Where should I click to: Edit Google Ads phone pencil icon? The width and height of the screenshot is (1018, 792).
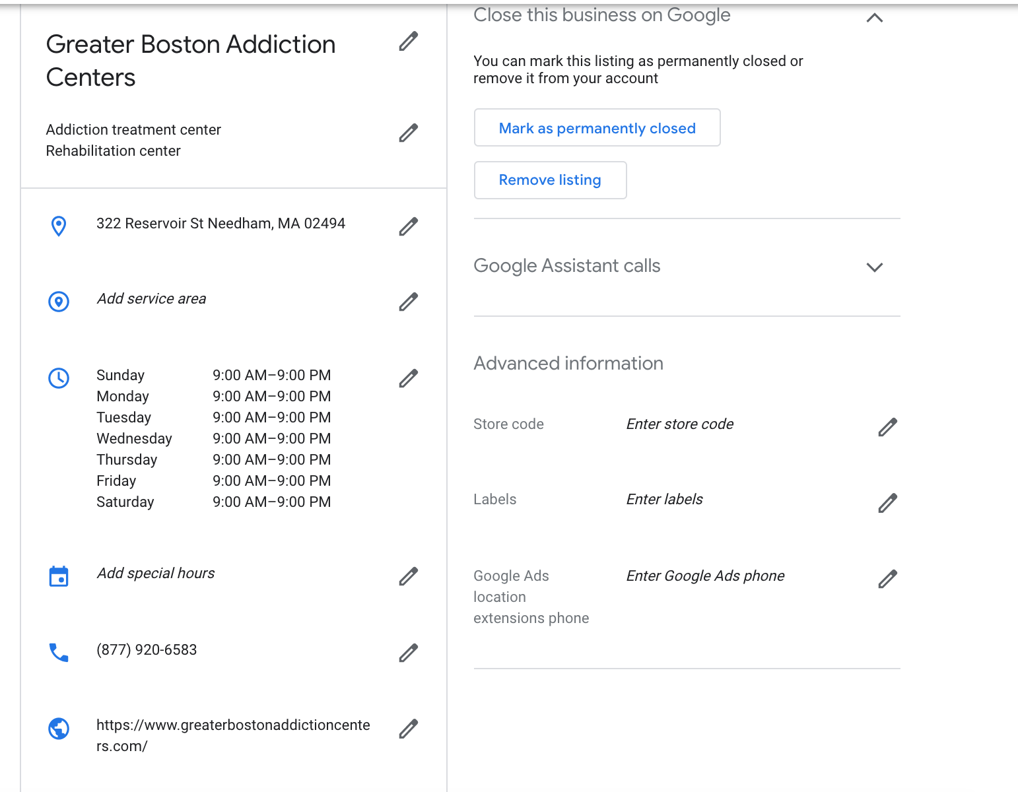[888, 579]
